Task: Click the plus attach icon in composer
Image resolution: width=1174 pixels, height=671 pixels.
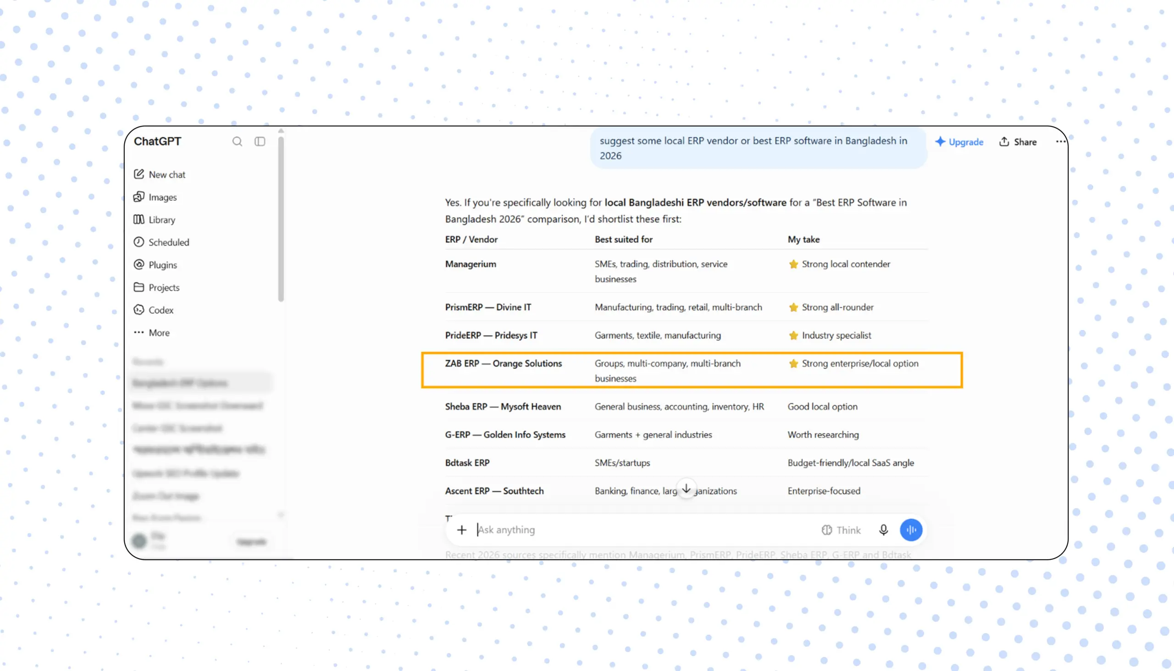Action: [x=462, y=530]
